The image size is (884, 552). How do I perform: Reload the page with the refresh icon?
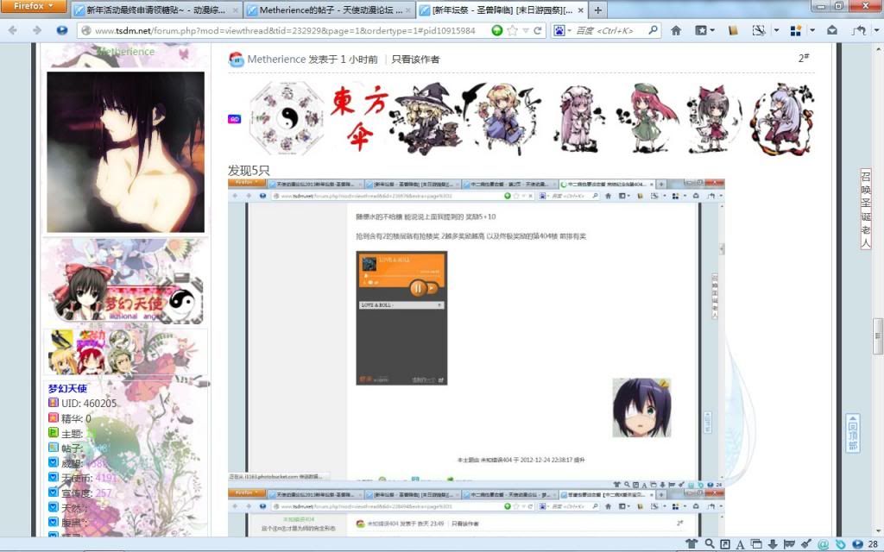point(538,30)
